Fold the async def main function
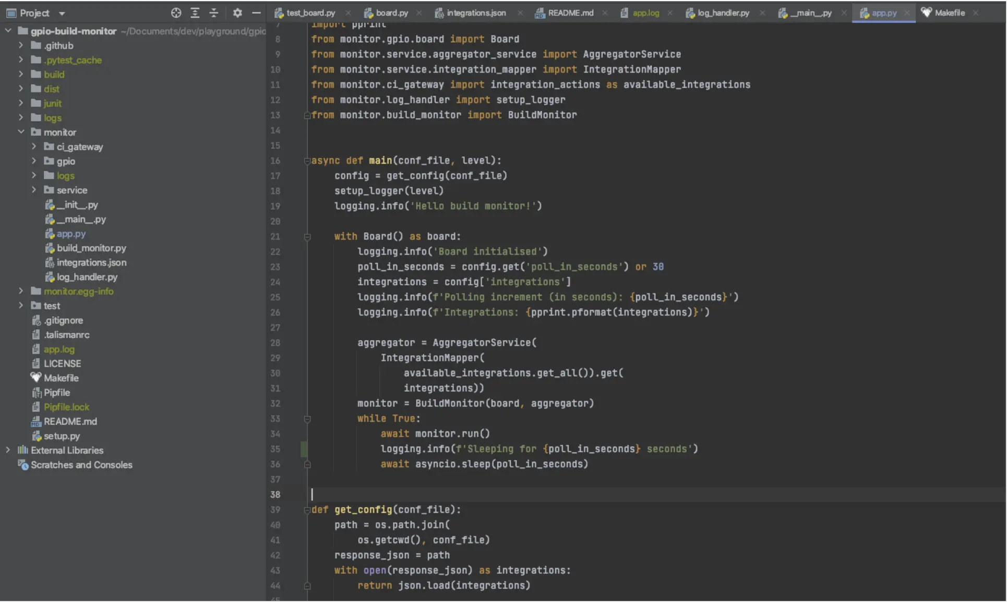The height and width of the screenshot is (602, 1007). [307, 161]
